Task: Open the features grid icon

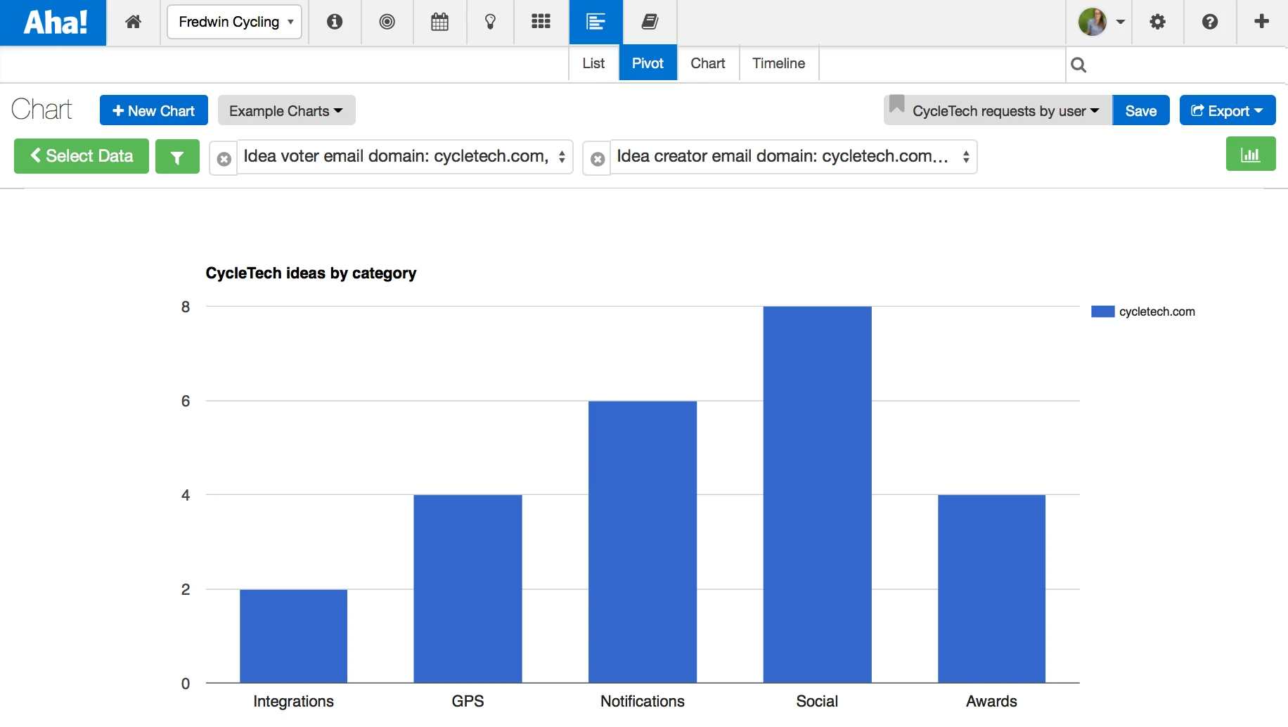Action: [541, 22]
